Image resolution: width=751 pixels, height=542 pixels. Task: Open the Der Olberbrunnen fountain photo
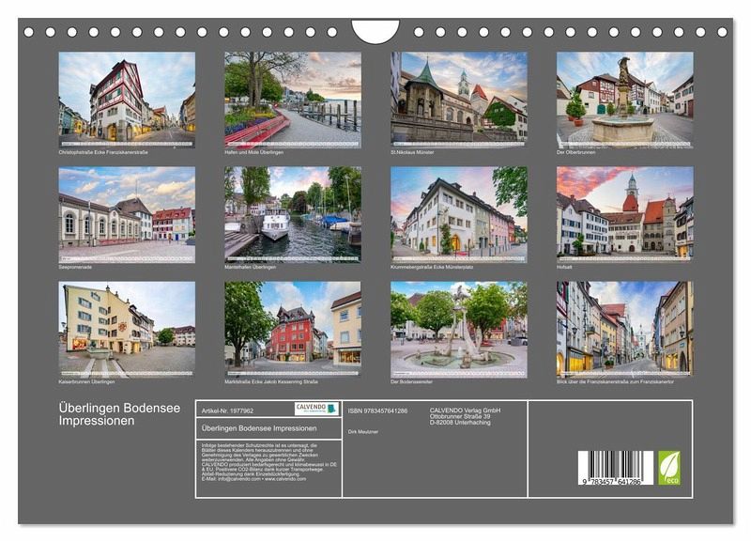[625, 100]
